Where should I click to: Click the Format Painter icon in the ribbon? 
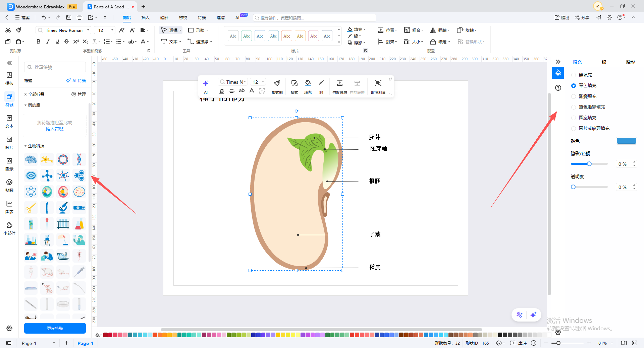click(19, 30)
